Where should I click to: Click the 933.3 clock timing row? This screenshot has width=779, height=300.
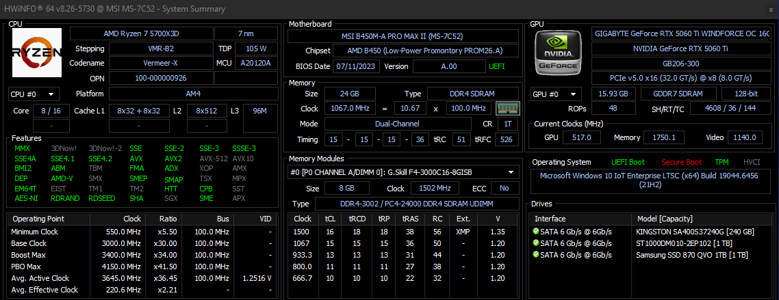(x=403, y=255)
